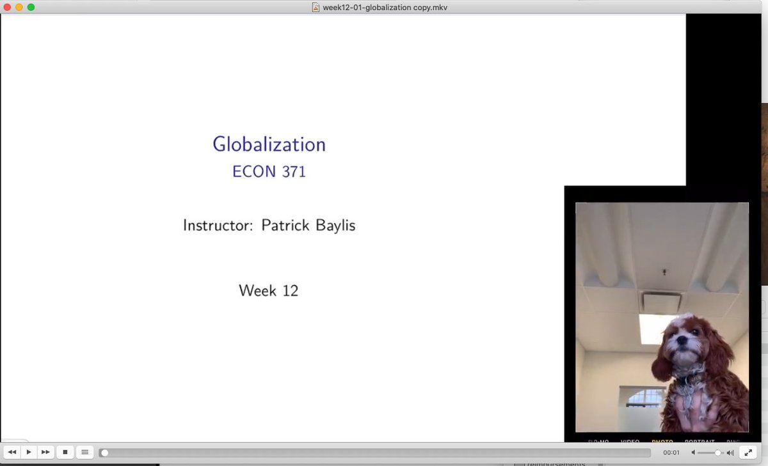Screen dimensions: 768x466
Task: Set volume to maximum via speaker icon
Action: click(730, 452)
